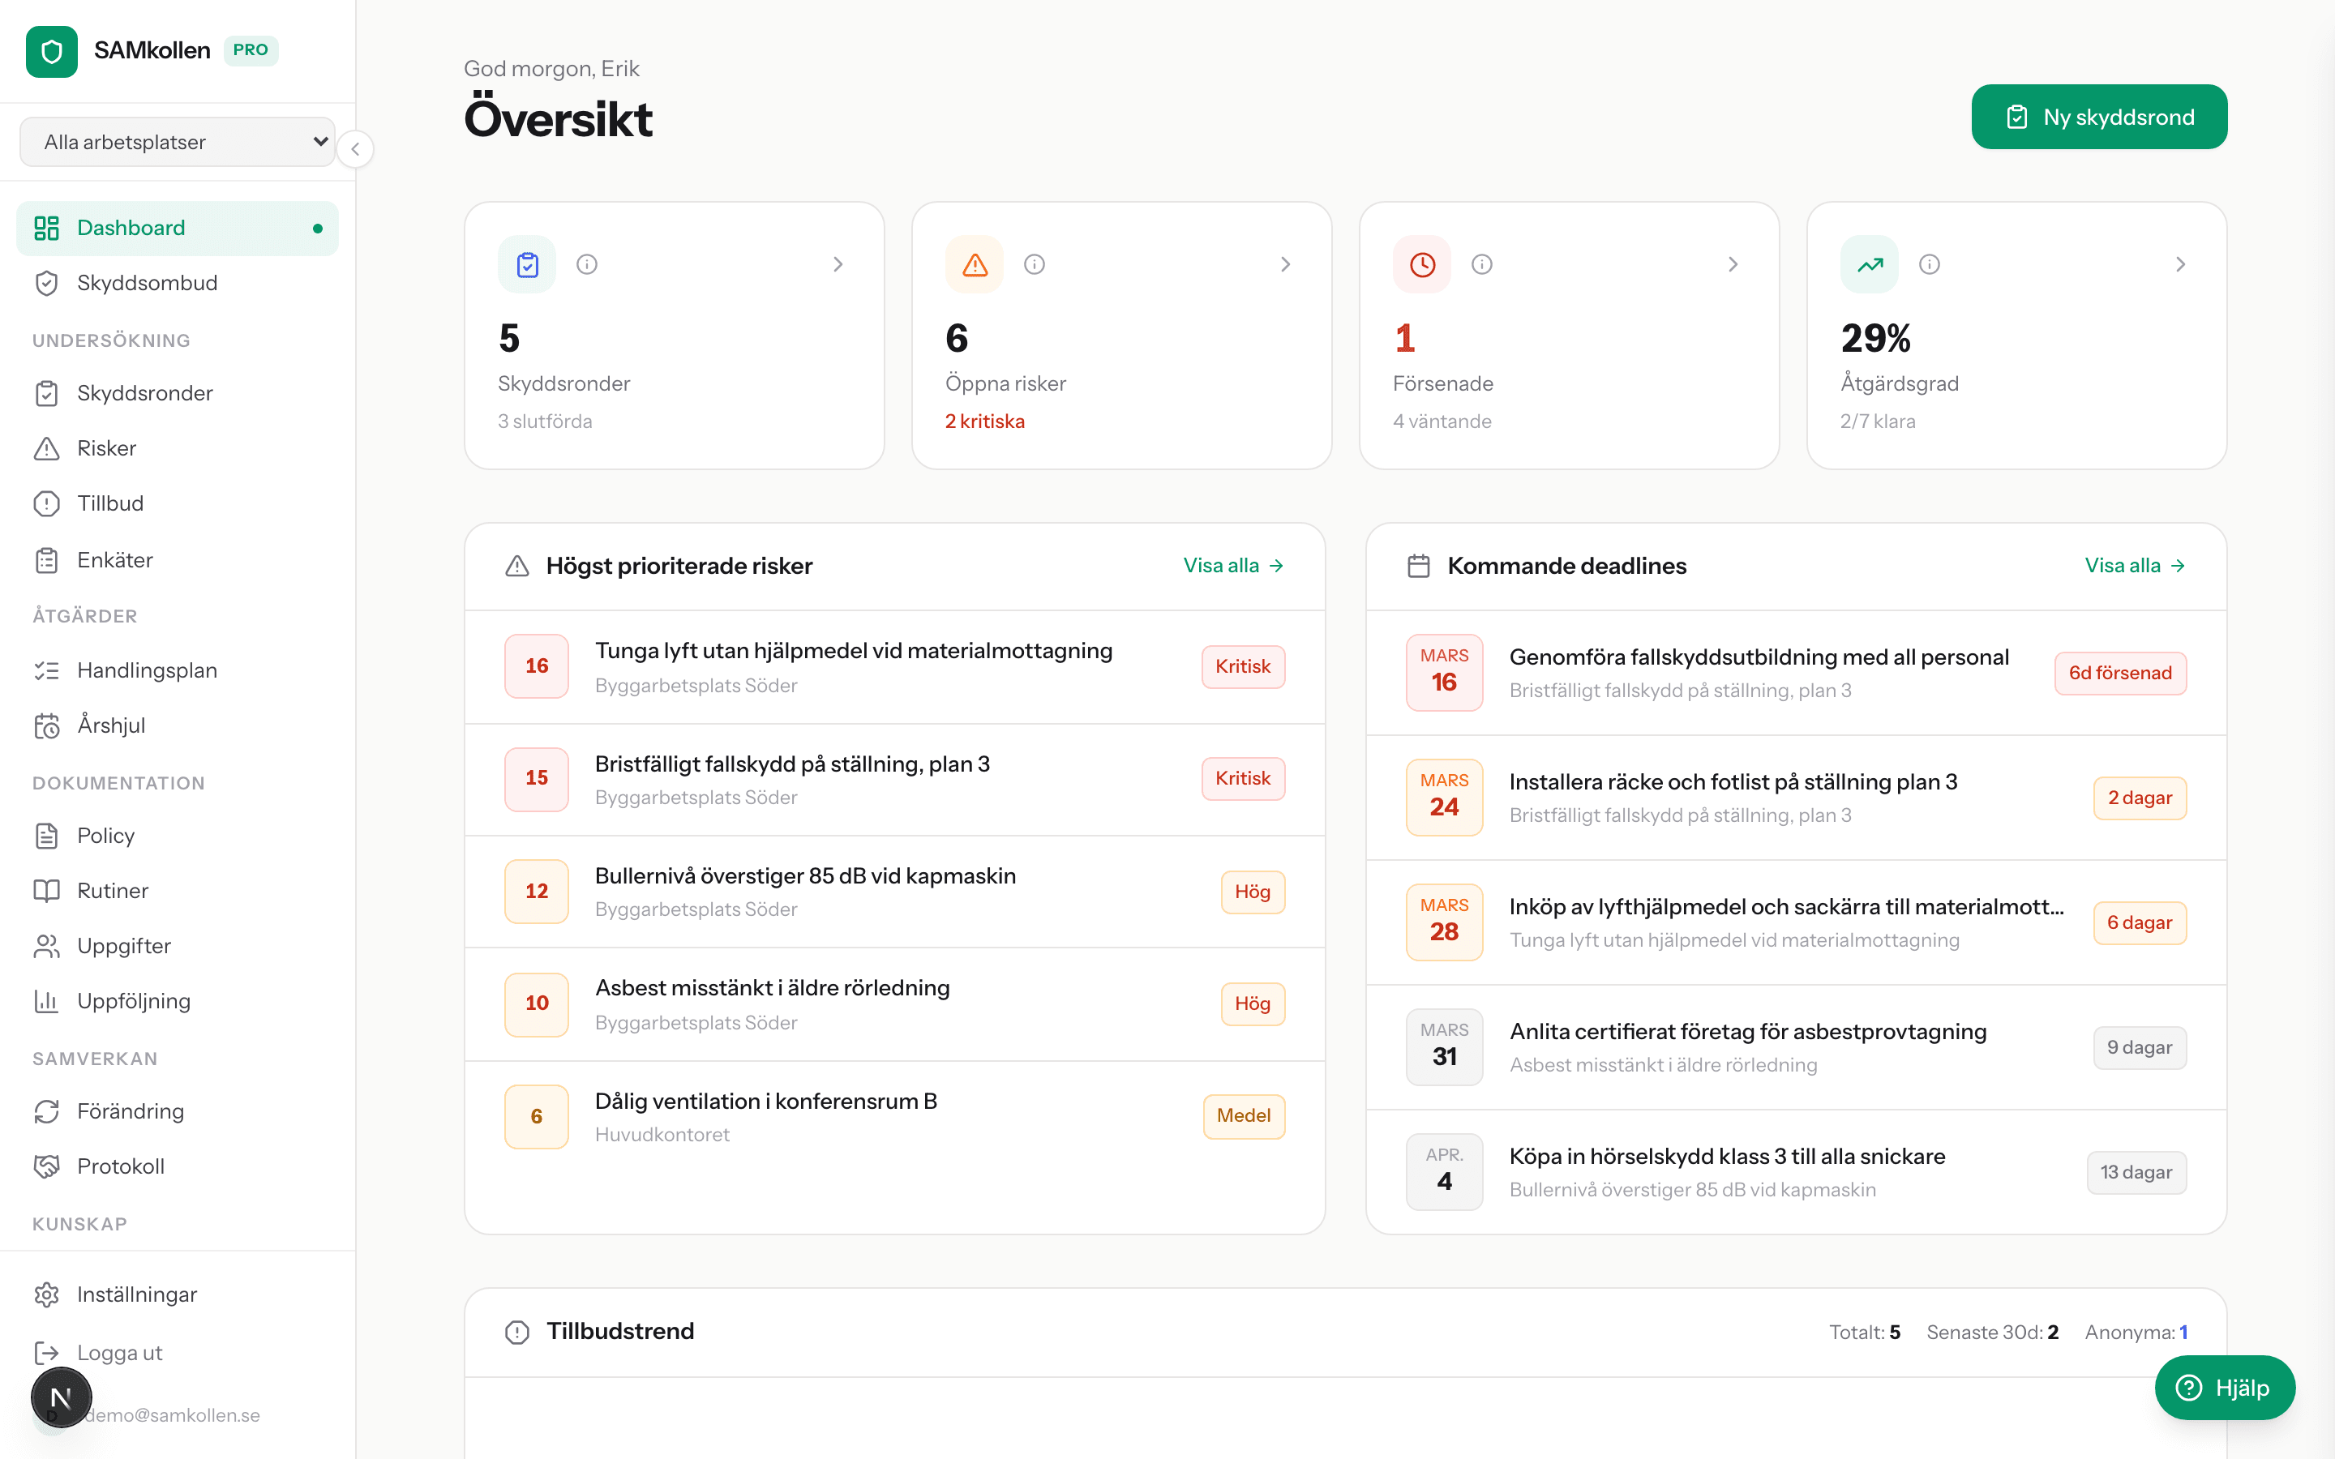This screenshot has width=2335, height=1459.
Task: Open Skyddsronder from the sidebar
Action: [145, 393]
